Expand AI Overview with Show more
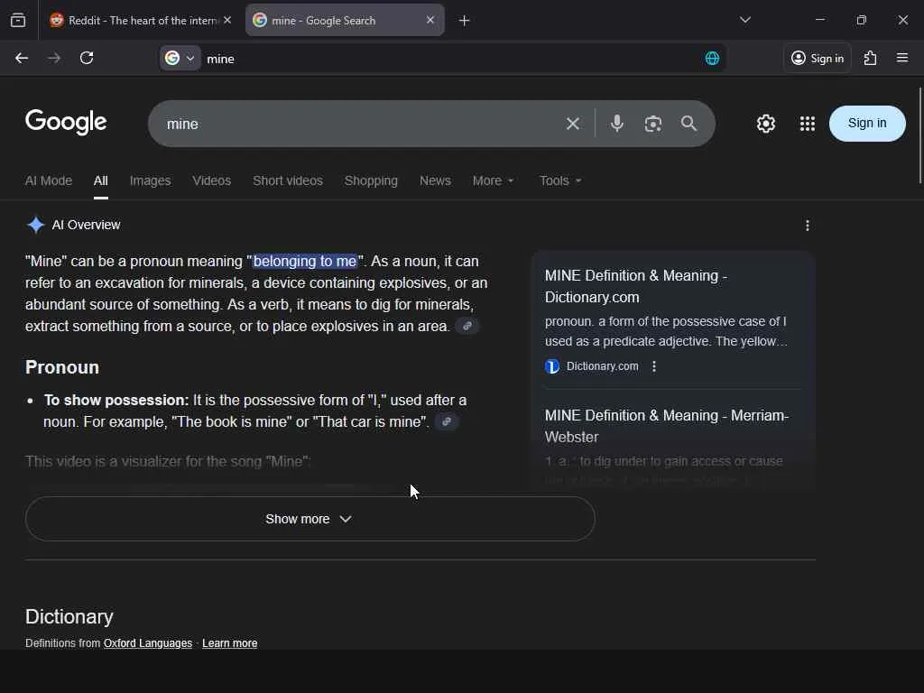This screenshot has width=924, height=693. click(x=310, y=519)
